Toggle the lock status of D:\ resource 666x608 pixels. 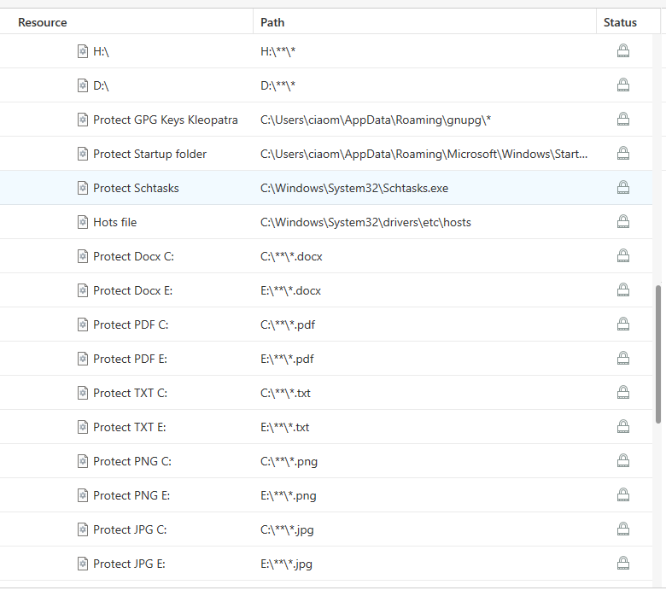click(623, 85)
